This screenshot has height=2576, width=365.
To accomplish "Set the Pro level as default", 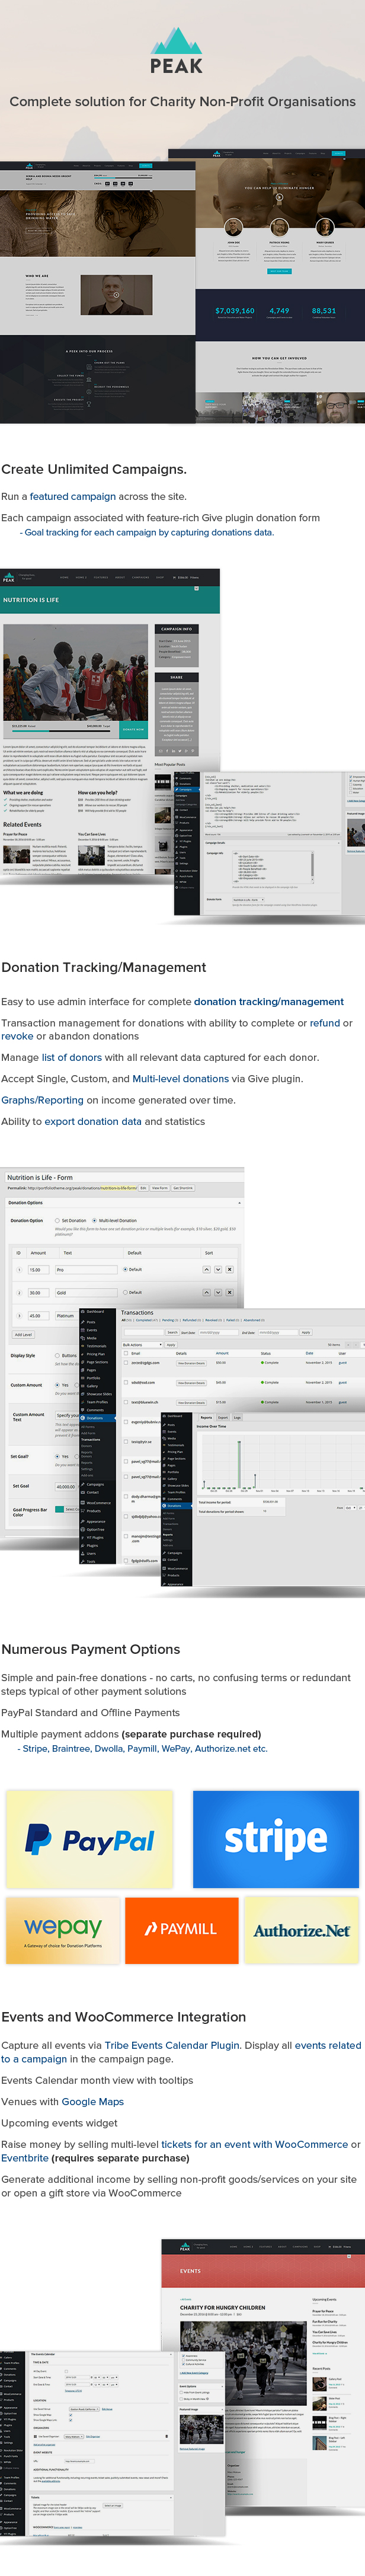I will click(x=125, y=1270).
